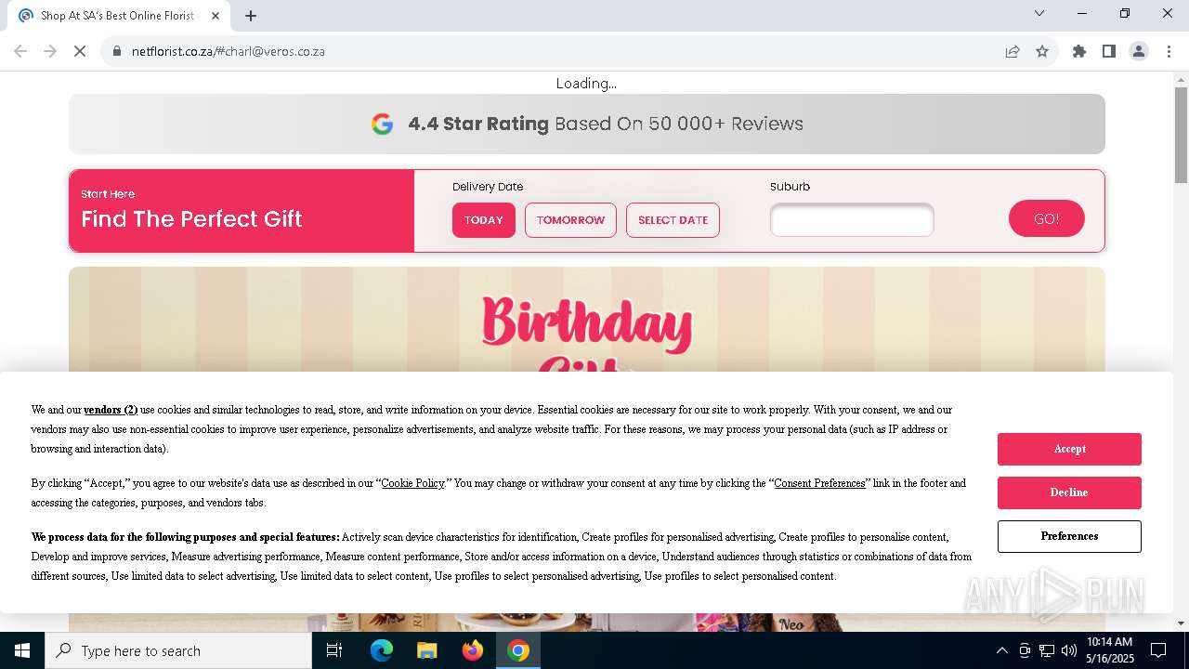The height and width of the screenshot is (669, 1189).
Task: Click the address bar URL
Action: click(228, 51)
